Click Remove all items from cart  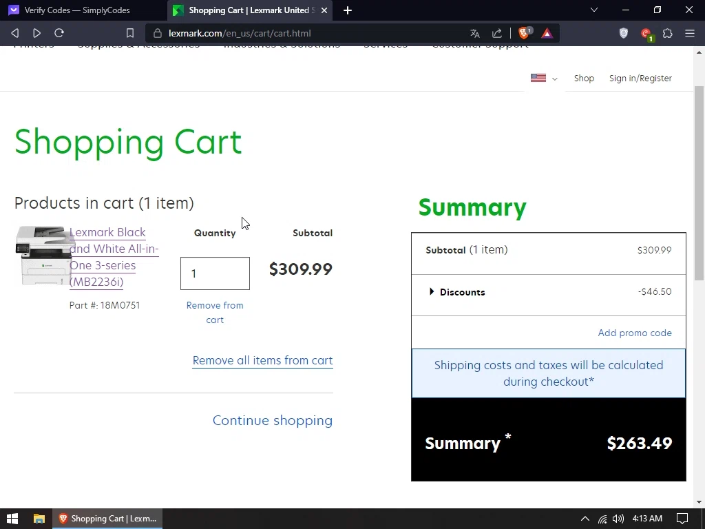pyautogui.click(x=262, y=361)
